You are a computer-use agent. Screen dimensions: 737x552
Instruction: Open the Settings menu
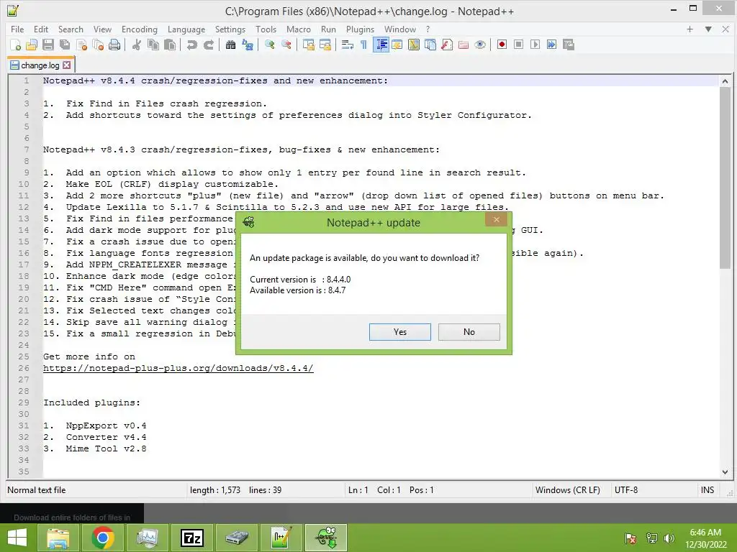tap(230, 29)
